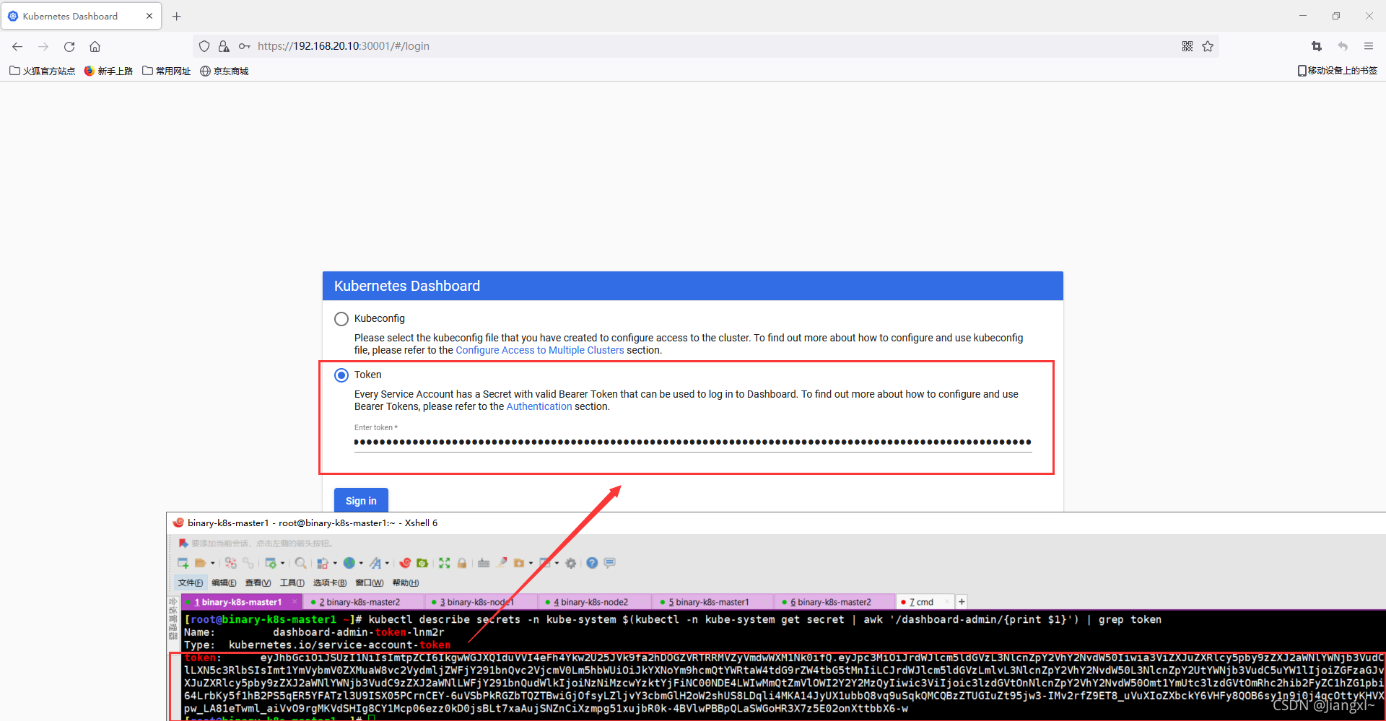Open the Xshell 工具(T) menu
Viewport: 1386px width, 721px height.
coord(292,582)
